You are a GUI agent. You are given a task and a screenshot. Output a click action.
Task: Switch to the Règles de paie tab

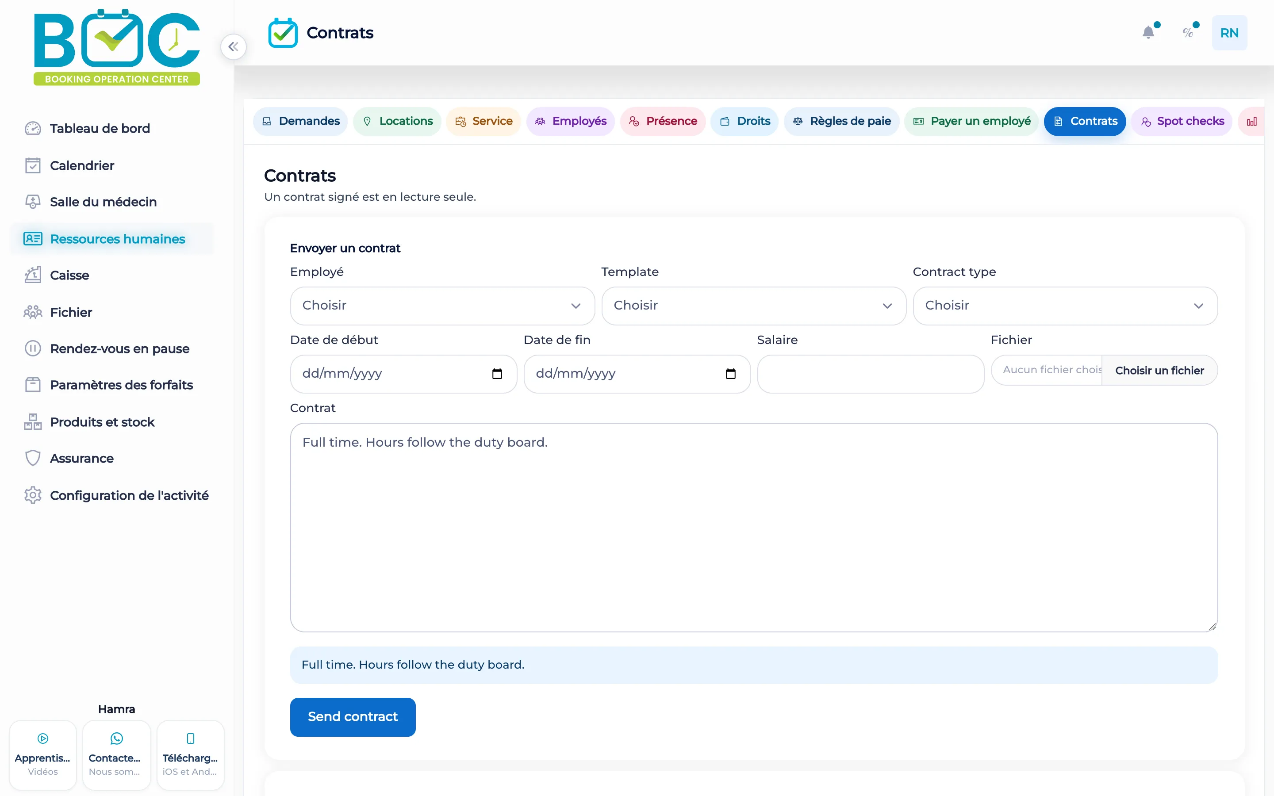point(841,122)
